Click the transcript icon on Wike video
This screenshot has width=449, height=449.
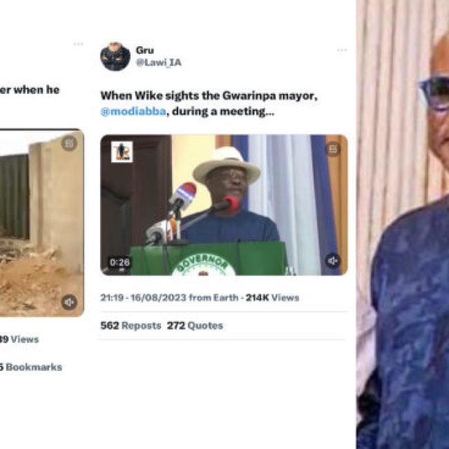point(333,149)
